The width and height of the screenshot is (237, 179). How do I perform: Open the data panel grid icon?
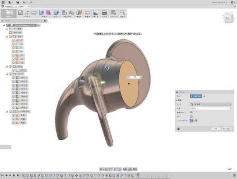click(3, 2)
